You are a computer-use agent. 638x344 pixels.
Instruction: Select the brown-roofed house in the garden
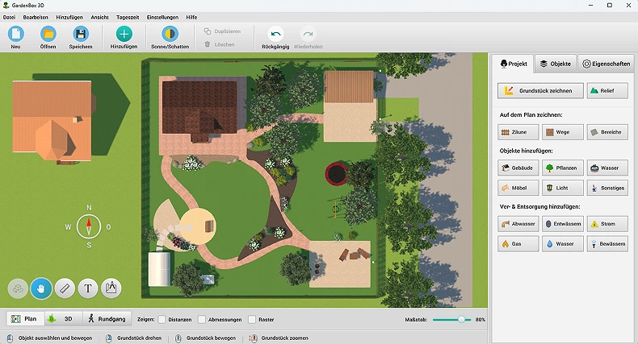[x=199, y=109]
